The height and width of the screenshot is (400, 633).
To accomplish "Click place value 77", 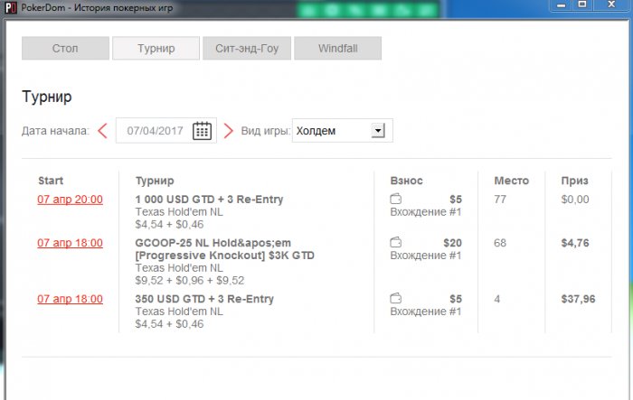I will [500, 200].
